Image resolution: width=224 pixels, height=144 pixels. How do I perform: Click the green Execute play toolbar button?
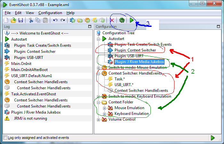tap(132, 20)
